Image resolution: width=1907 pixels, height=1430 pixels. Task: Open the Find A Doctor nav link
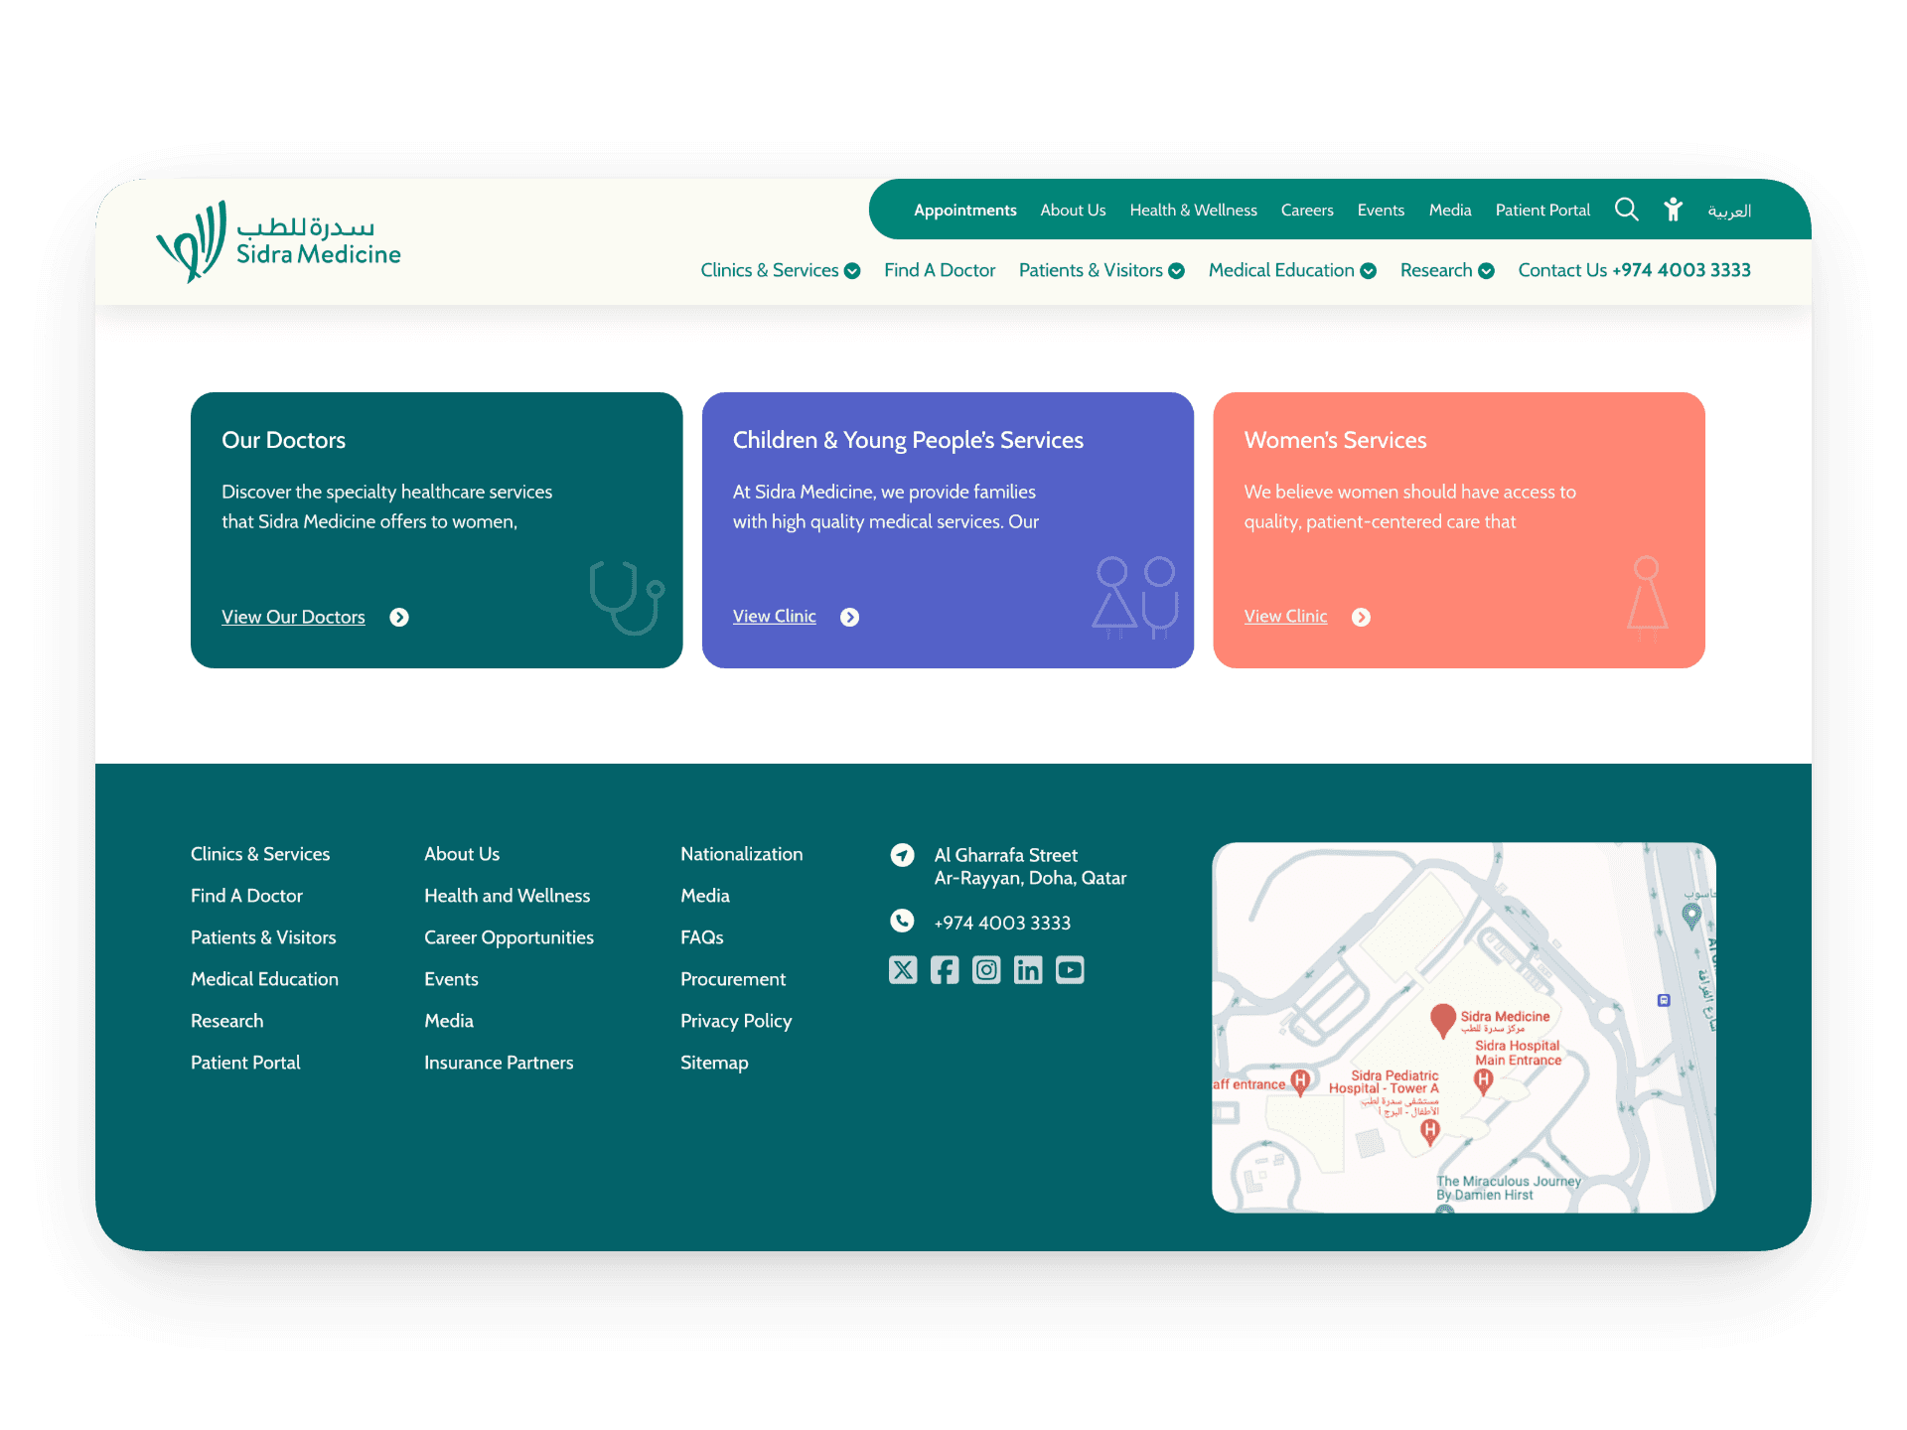940,270
